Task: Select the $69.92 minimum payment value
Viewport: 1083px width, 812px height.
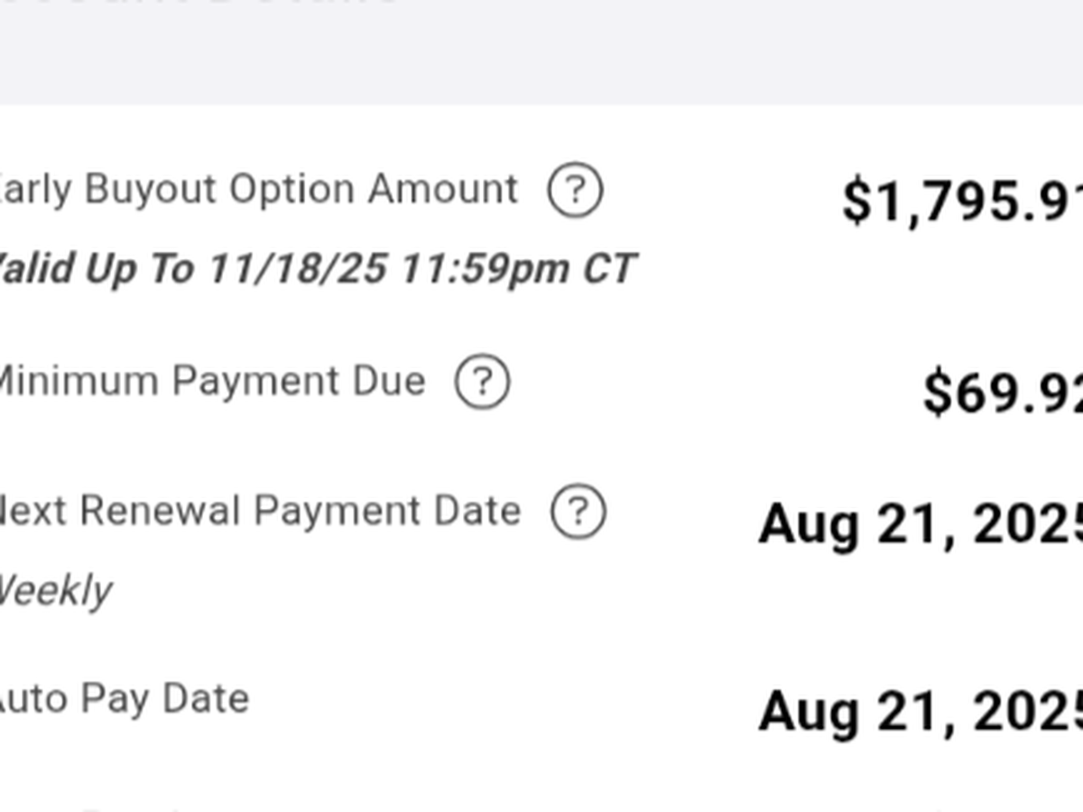Action: click(1002, 394)
